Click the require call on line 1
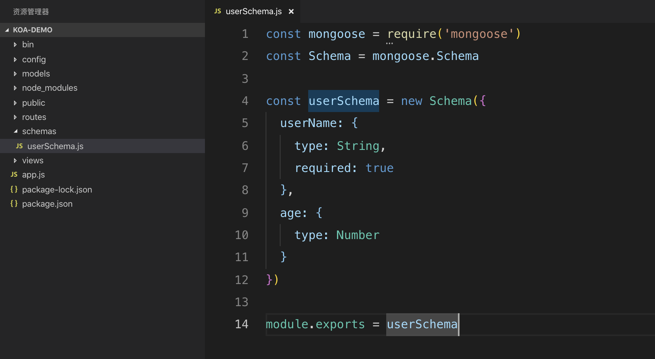The image size is (655, 359). pos(412,34)
